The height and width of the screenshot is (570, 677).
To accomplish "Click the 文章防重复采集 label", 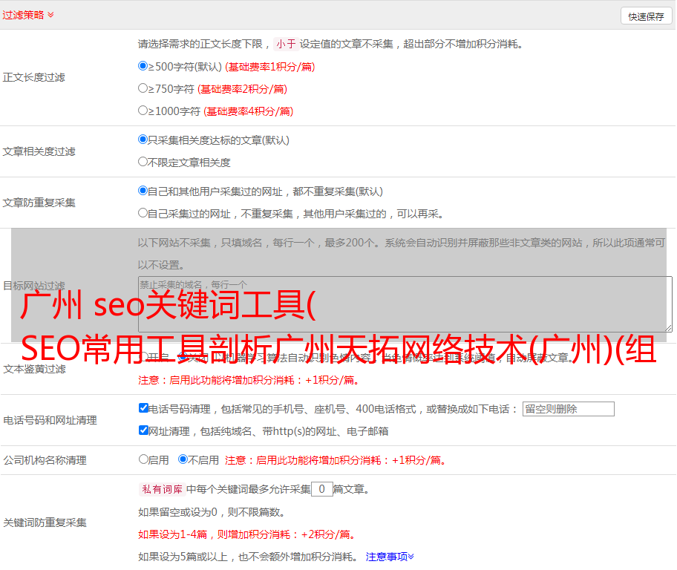I will click(x=39, y=203).
